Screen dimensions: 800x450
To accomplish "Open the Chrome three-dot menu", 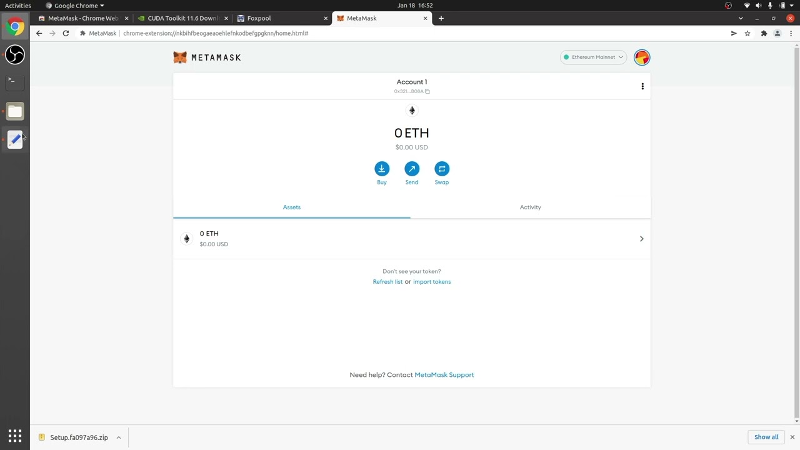I will coord(791,33).
